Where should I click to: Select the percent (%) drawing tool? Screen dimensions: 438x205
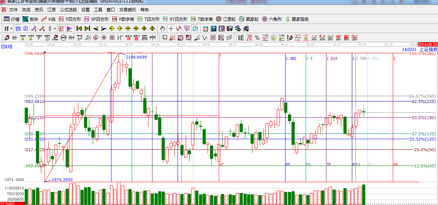257,38
